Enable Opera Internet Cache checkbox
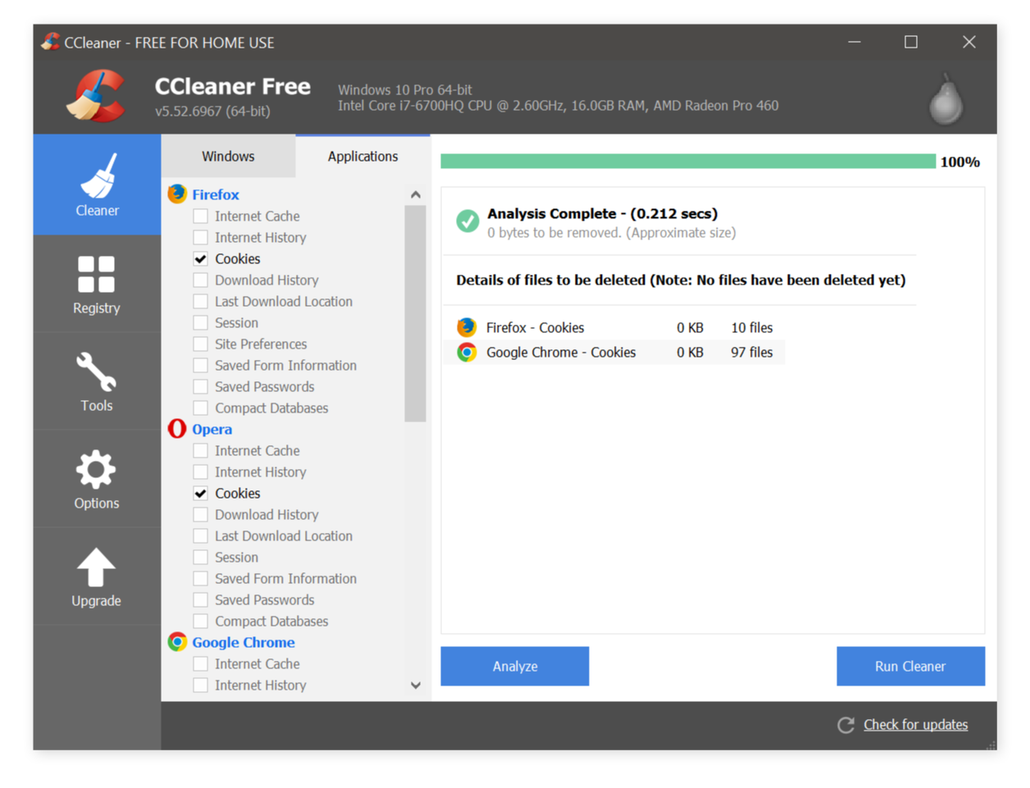Image resolution: width=1030 pixels, height=788 pixels. click(200, 450)
